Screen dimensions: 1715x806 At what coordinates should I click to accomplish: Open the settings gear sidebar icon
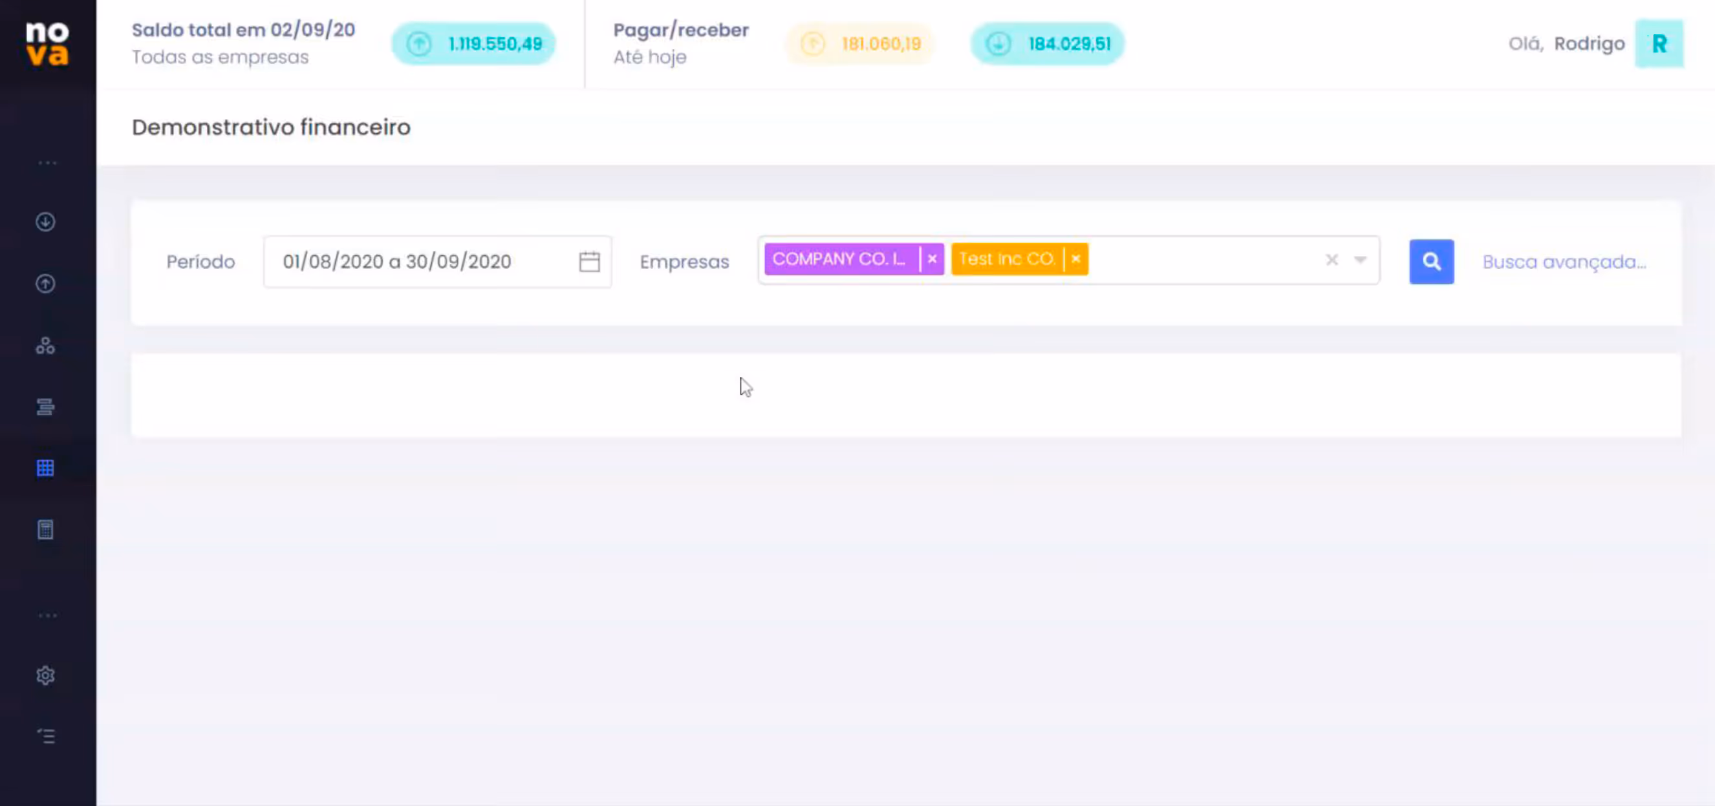(45, 675)
